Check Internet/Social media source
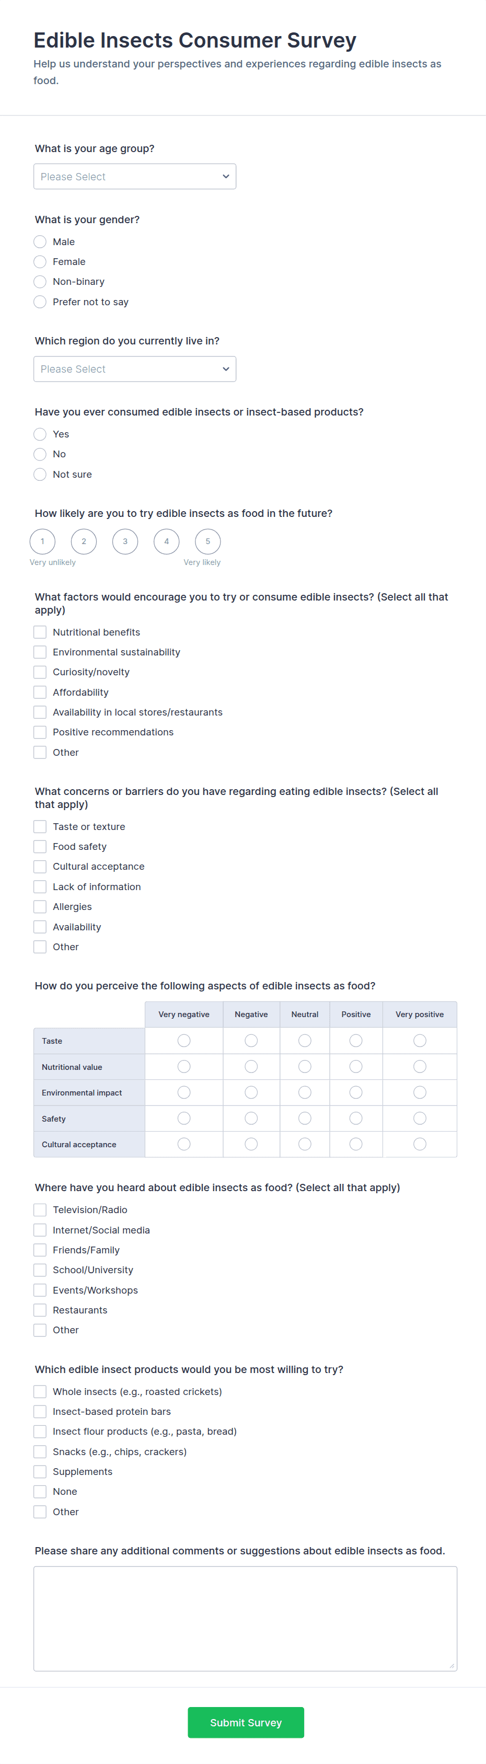Screen dimensions: 486x1764 [40, 1230]
